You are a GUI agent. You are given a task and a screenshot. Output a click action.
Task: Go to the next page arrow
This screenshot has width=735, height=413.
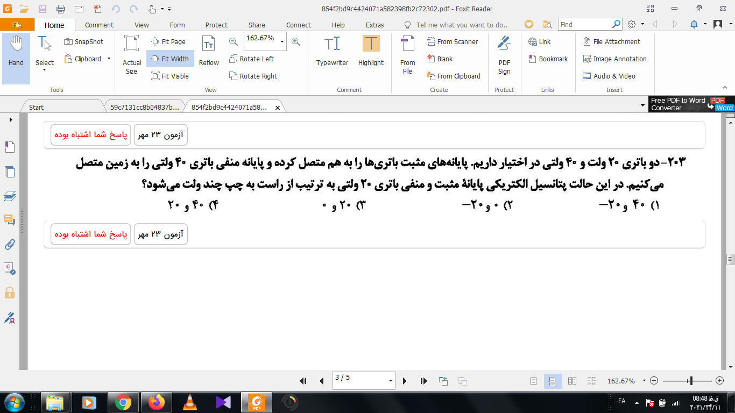tap(405, 381)
